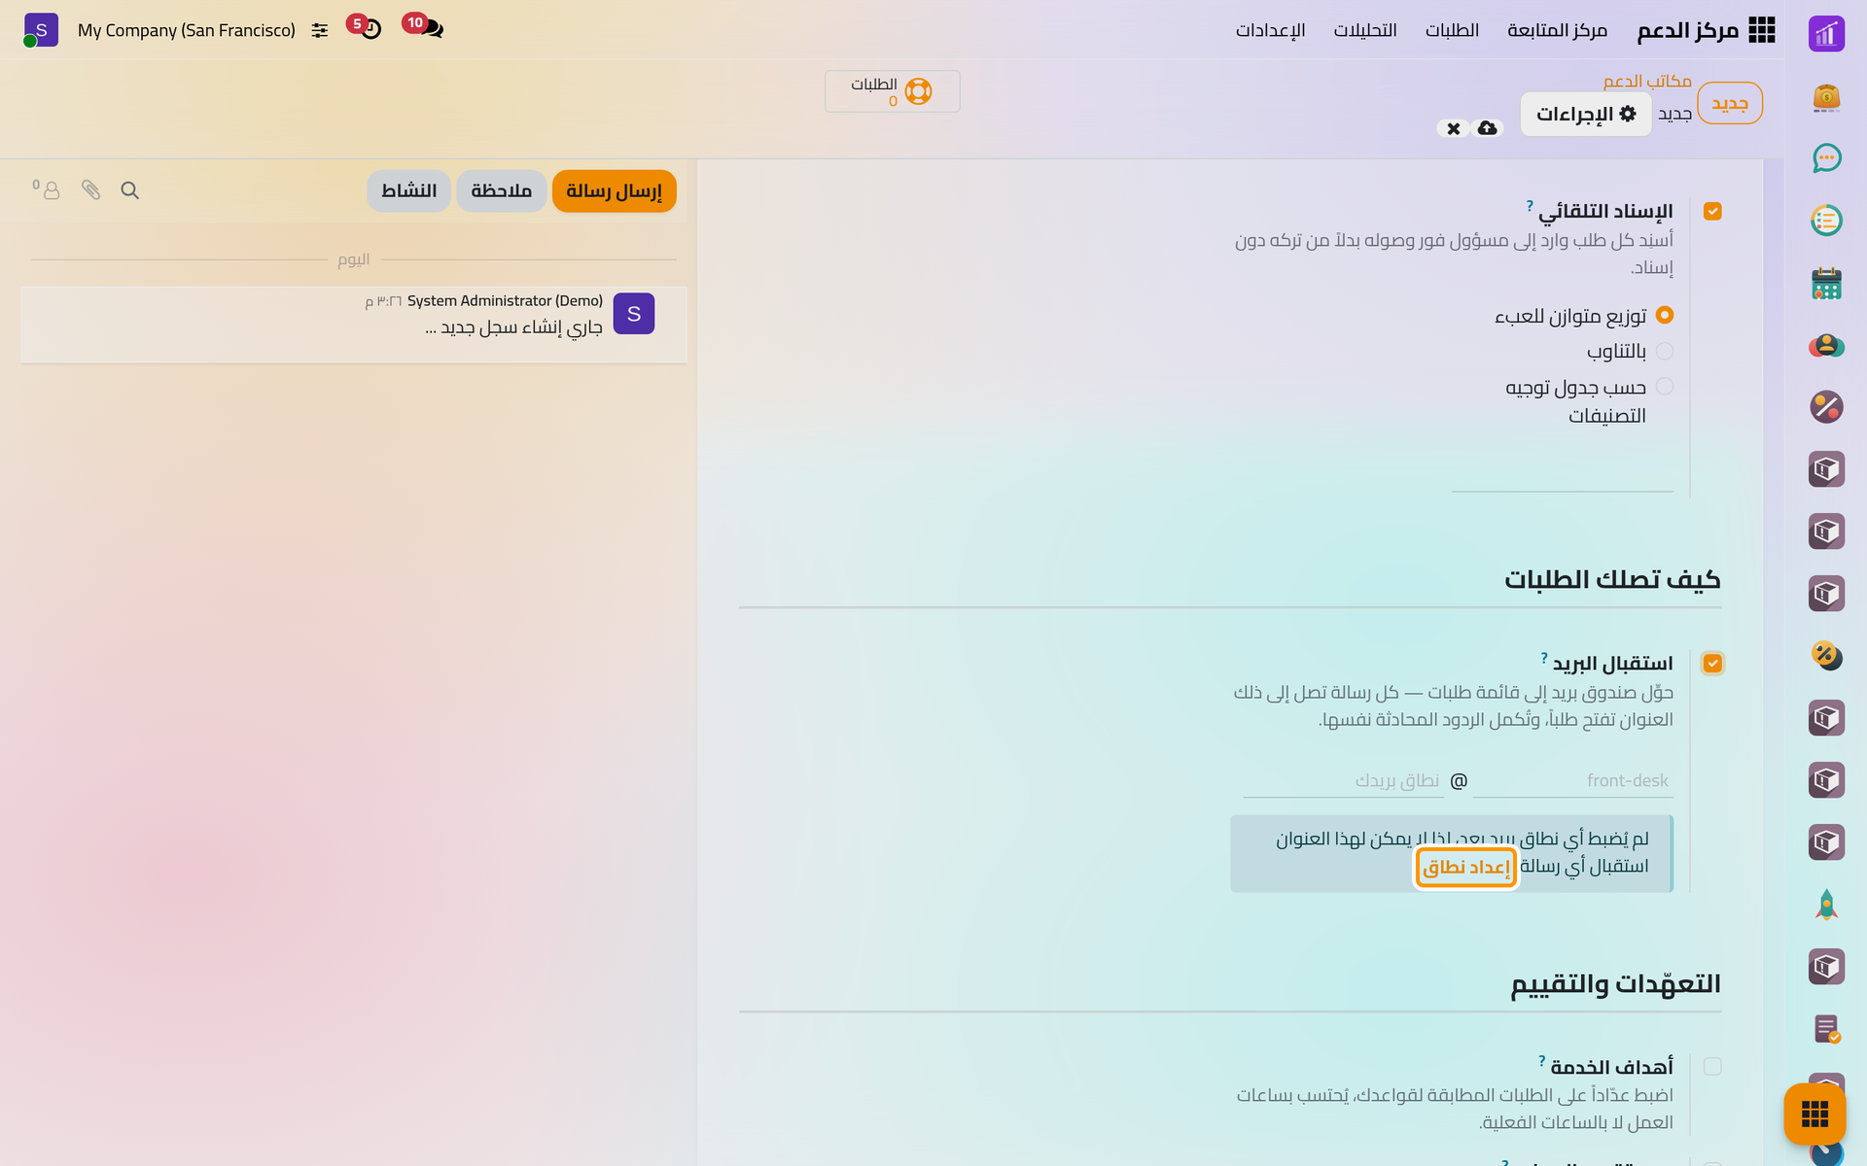Open the followers icon in chatter

pyautogui.click(x=47, y=189)
